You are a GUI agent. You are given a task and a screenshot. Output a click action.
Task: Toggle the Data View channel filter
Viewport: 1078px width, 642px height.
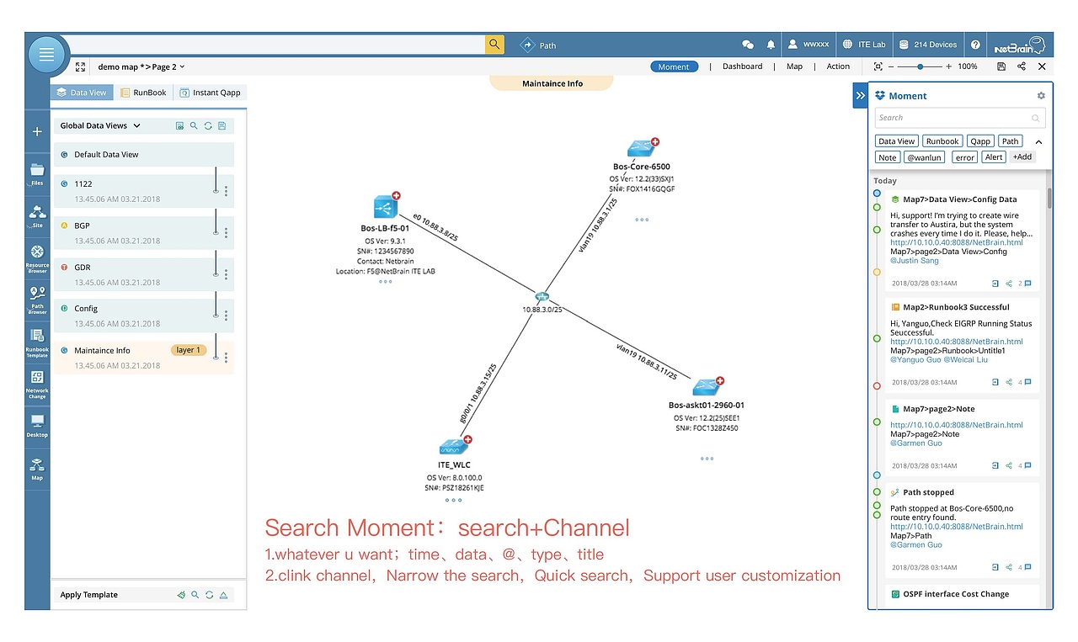click(897, 141)
